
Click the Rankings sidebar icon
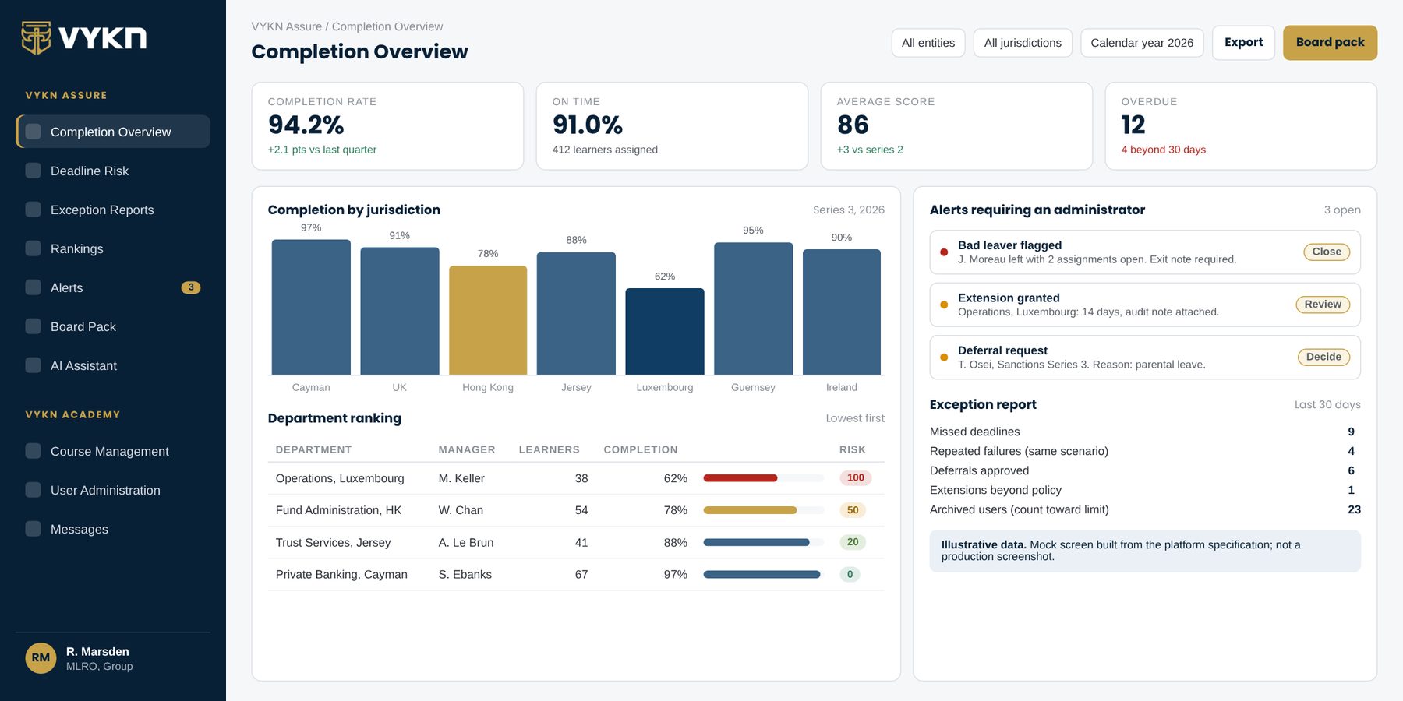pyautogui.click(x=33, y=248)
